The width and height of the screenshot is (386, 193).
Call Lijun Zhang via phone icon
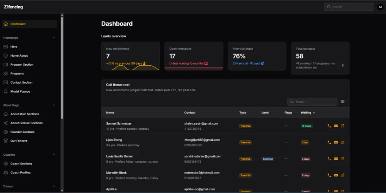tap(329, 142)
